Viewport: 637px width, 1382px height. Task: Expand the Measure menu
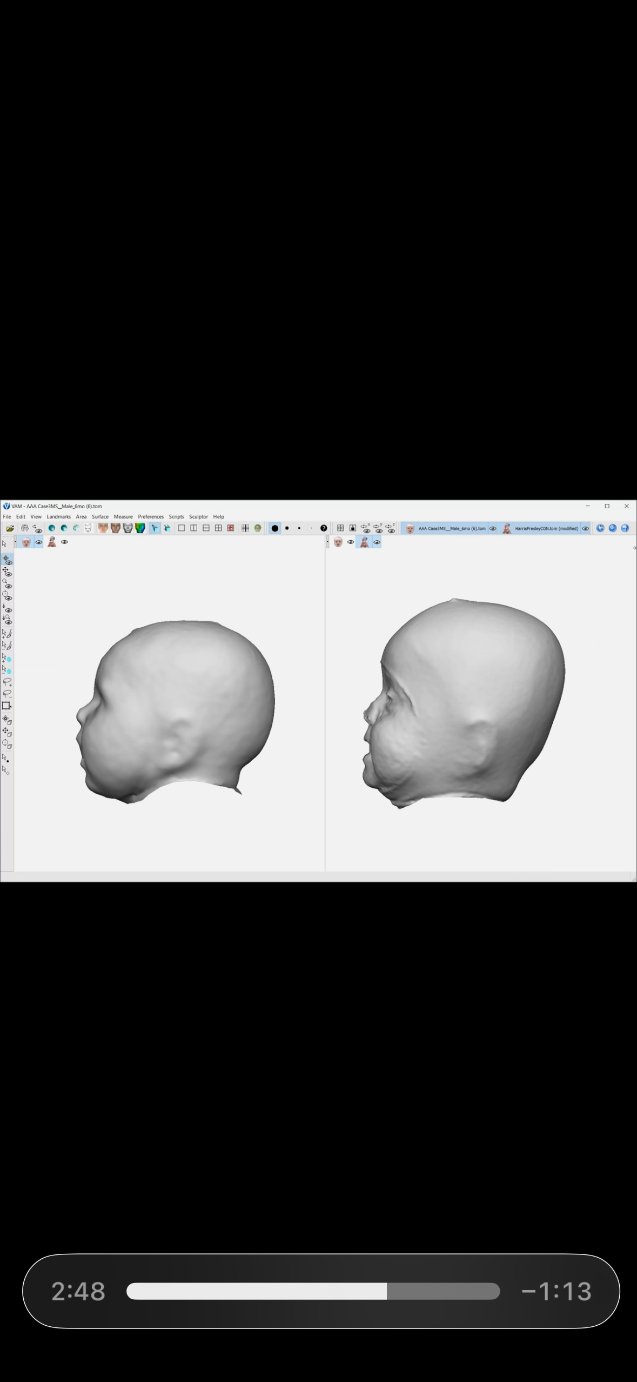[123, 516]
